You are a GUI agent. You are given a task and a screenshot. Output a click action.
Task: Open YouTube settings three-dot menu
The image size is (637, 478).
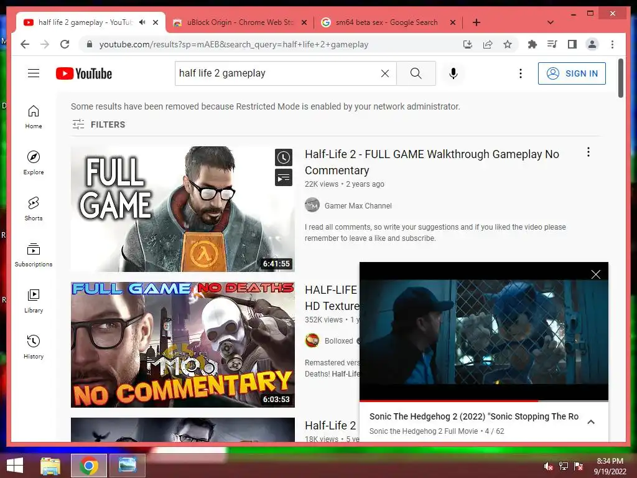pos(521,73)
